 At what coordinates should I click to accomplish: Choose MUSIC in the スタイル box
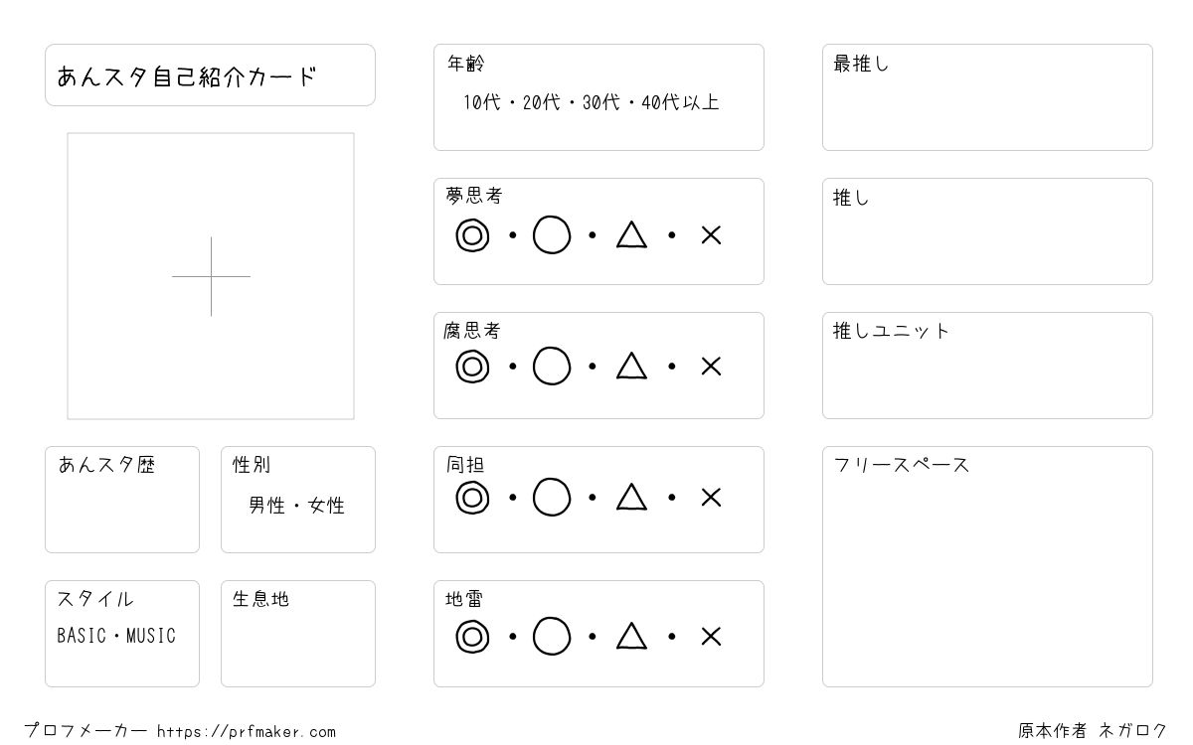point(151,636)
